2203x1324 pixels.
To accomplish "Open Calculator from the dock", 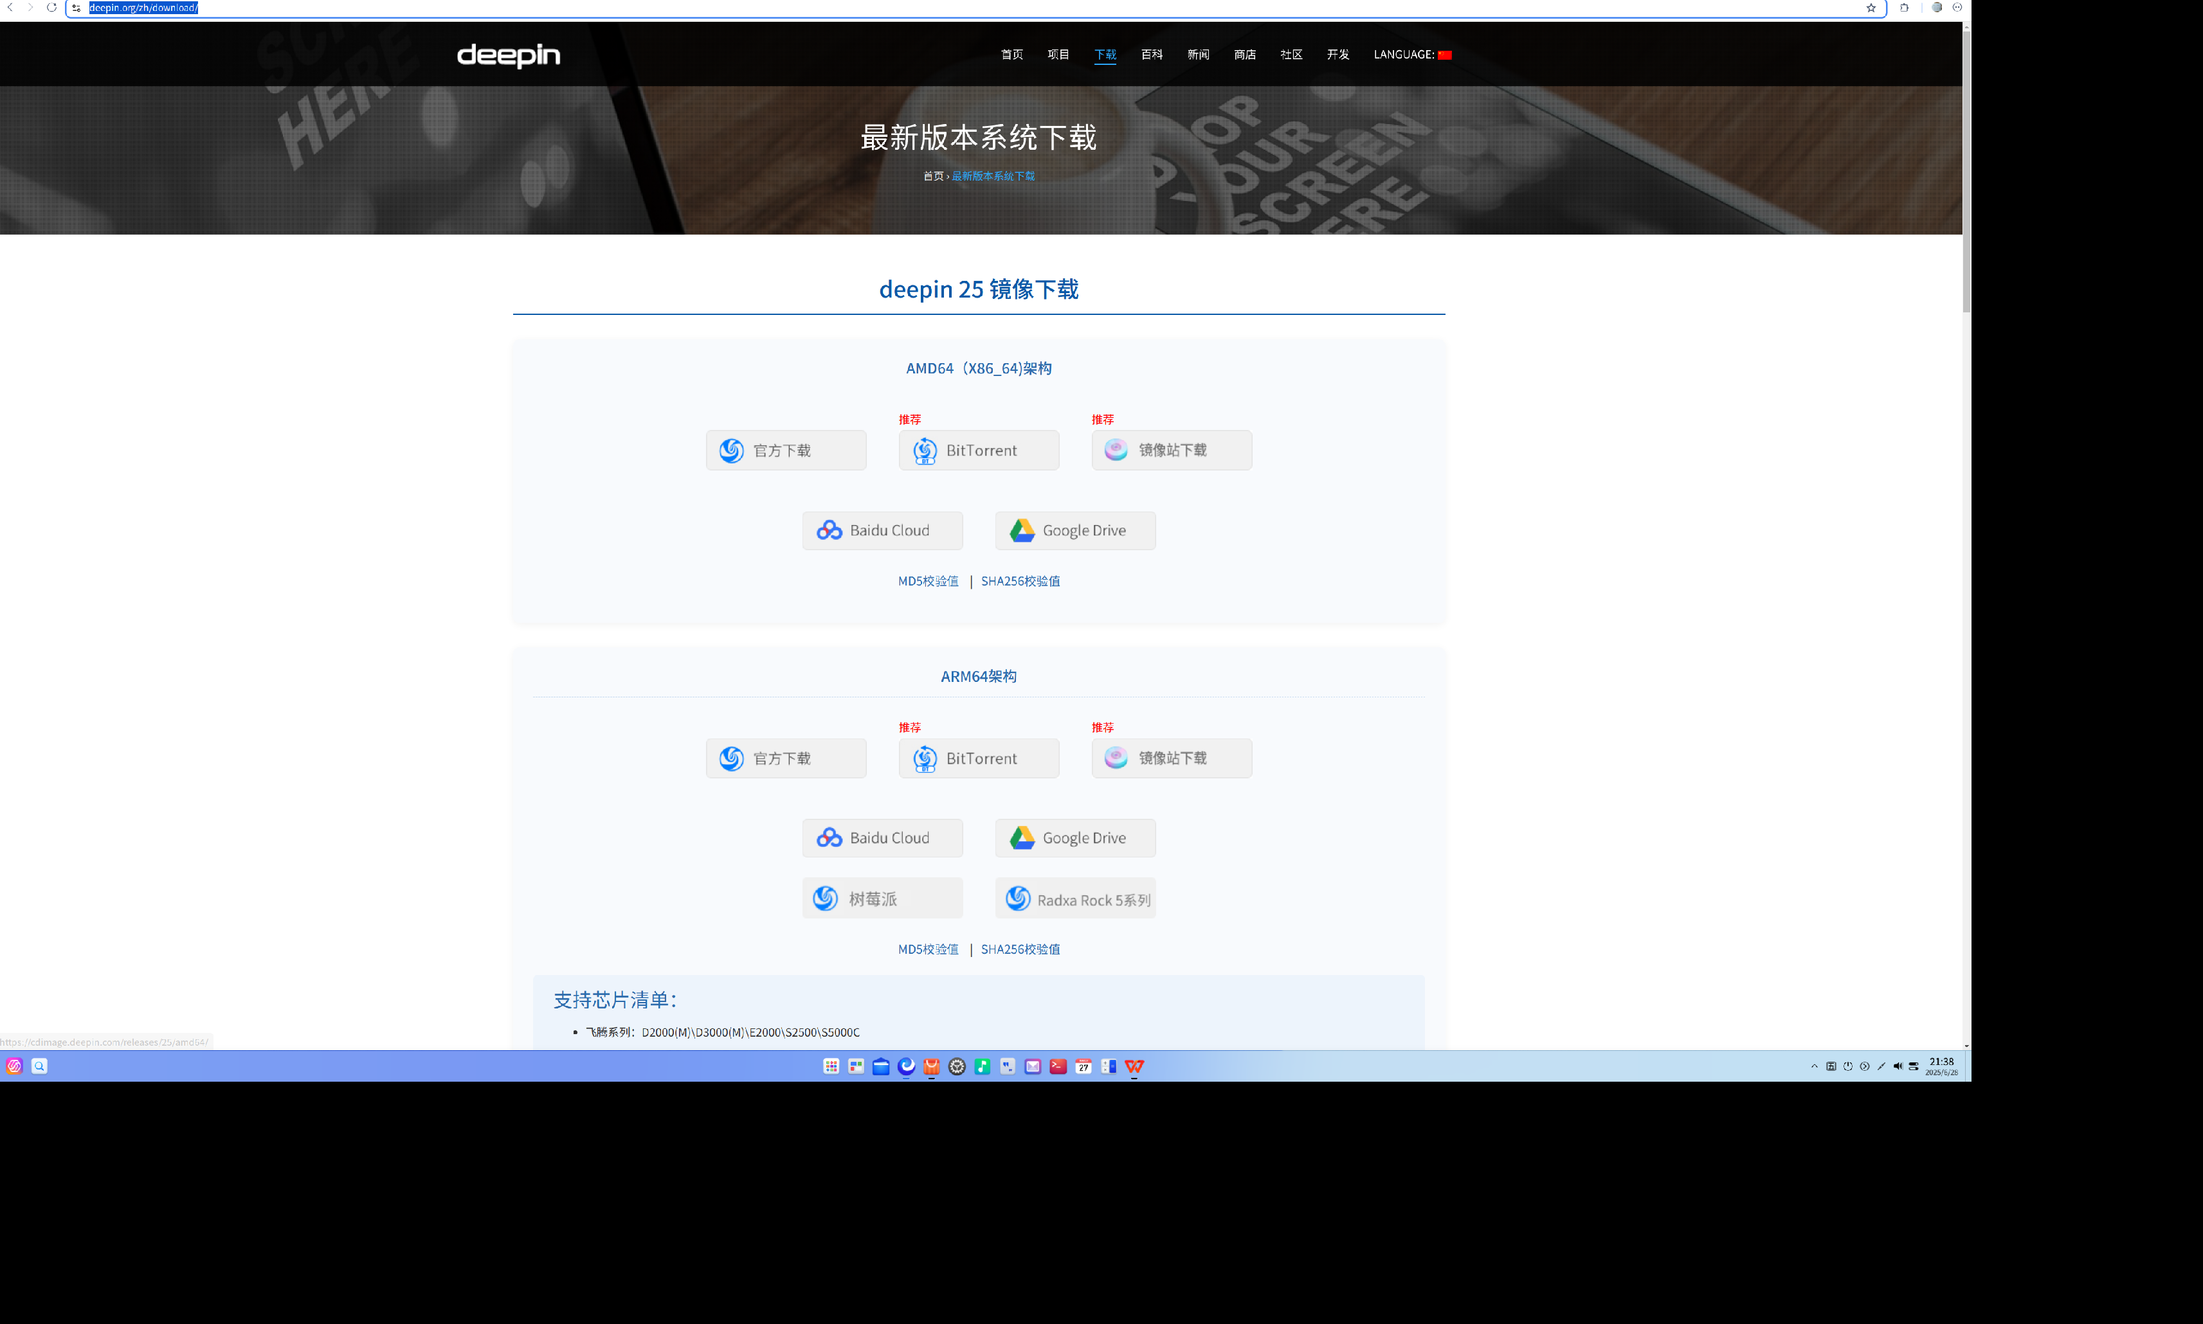I will (1109, 1066).
